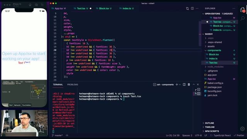247x139 pixels.
Task: Switch to the Text.tsx editor tab
Action: 81,8
